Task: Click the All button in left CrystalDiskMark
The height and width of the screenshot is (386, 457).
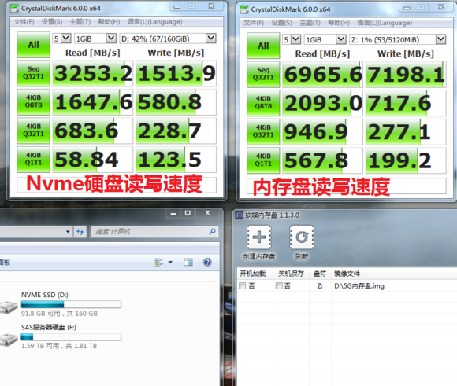Action: click(34, 45)
